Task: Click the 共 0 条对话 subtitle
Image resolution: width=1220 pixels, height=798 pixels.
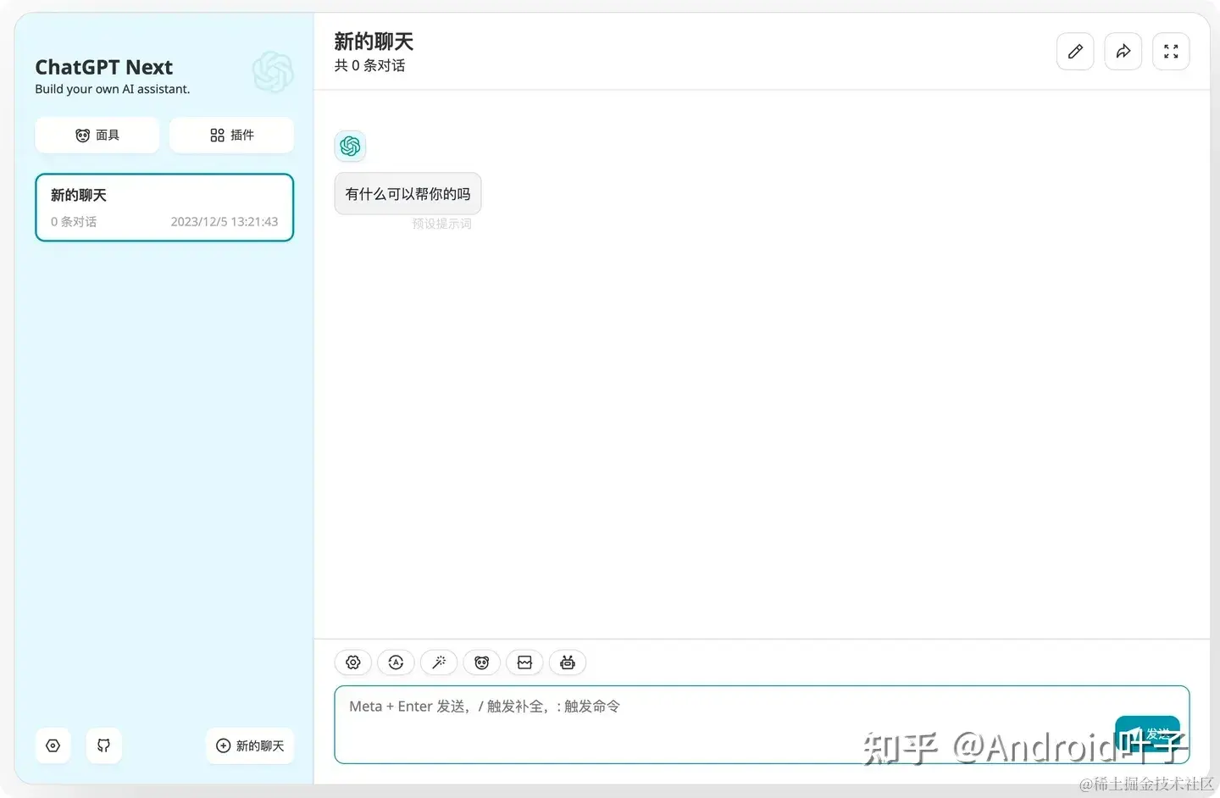Action: tap(369, 66)
